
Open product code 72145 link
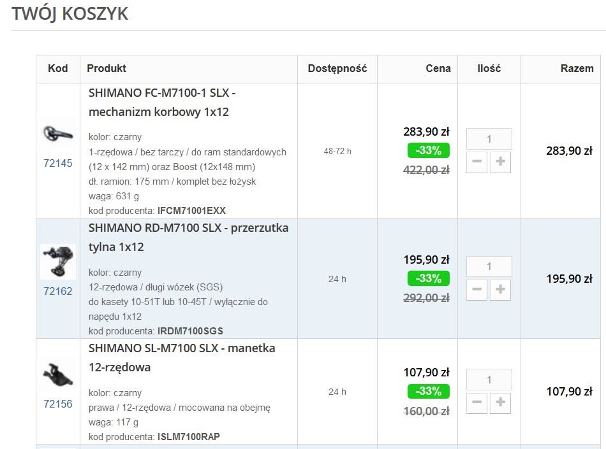tap(58, 163)
